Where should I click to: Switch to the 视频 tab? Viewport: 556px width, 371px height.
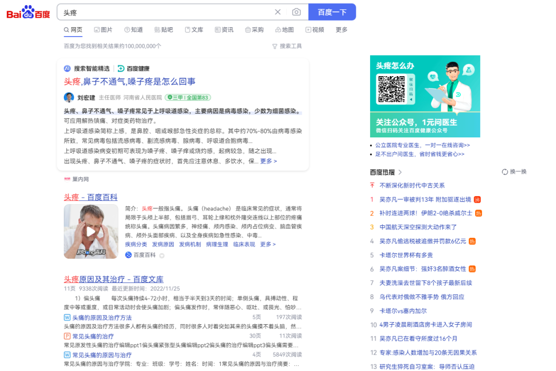[x=315, y=29]
